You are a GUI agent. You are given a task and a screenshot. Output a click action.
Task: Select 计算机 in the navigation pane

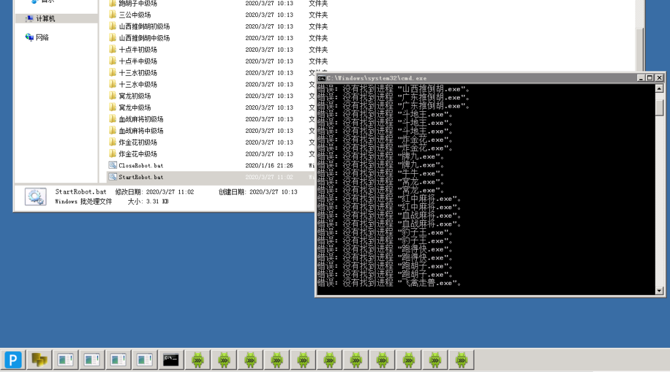click(45, 19)
